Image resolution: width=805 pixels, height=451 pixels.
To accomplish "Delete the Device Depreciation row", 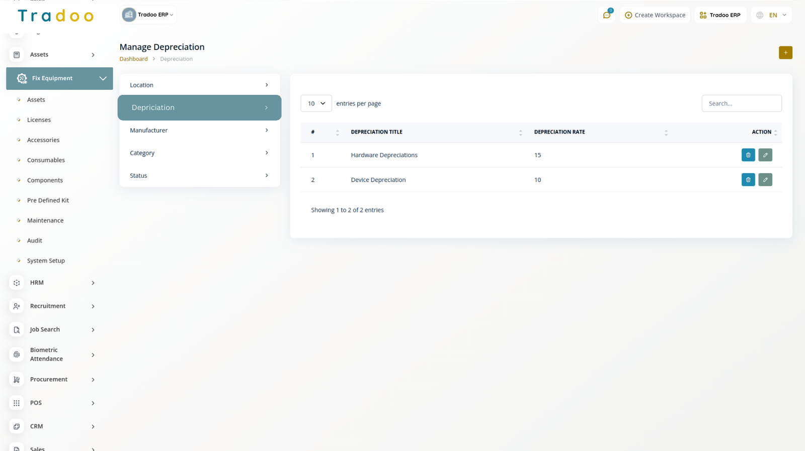I will pyautogui.click(x=748, y=180).
